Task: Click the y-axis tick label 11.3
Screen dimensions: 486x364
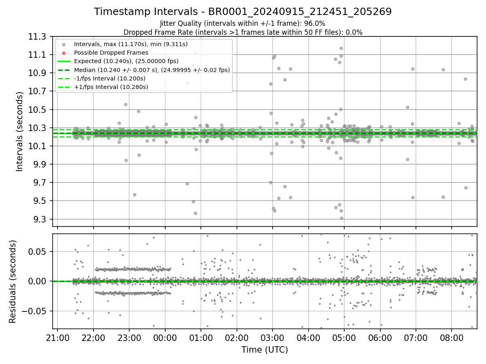Action: (38, 37)
